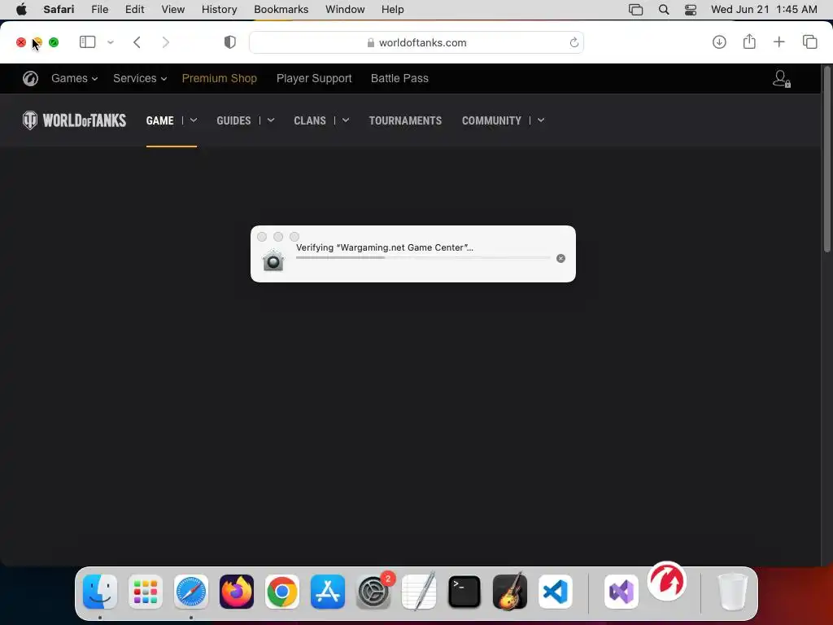The width and height of the screenshot is (833, 625).
Task: Launch GarageBand from the Dock
Action: [x=510, y=592]
